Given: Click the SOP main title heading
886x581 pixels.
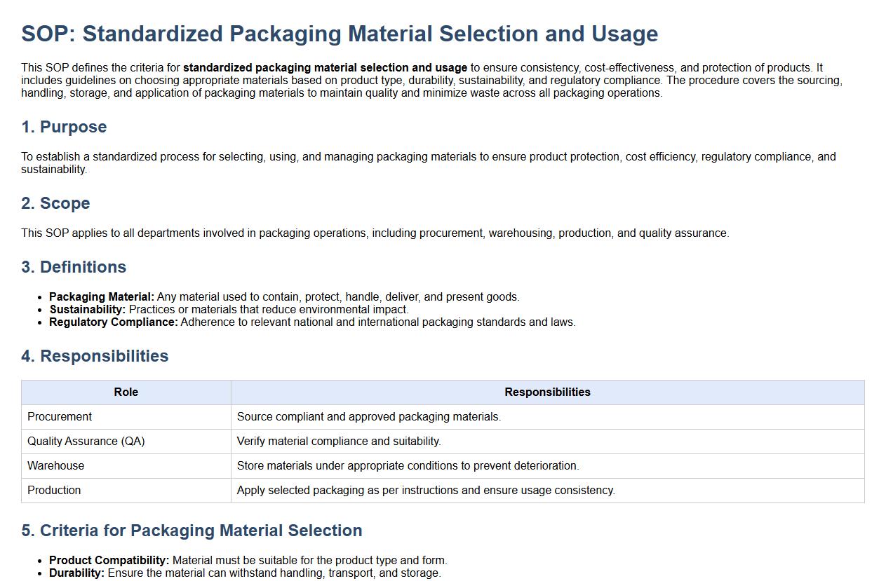Looking at the screenshot, I should (x=340, y=34).
